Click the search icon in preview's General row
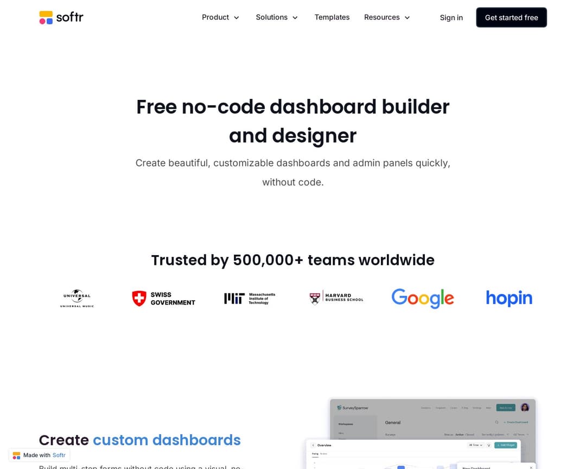The width and height of the screenshot is (586, 469). point(496,422)
